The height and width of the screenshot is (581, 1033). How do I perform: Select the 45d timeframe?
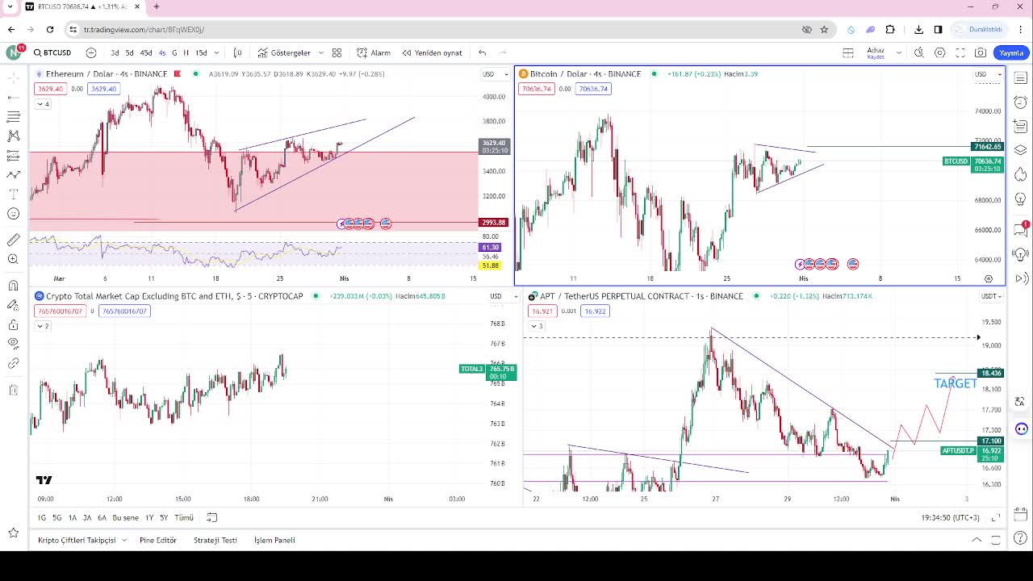point(145,52)
